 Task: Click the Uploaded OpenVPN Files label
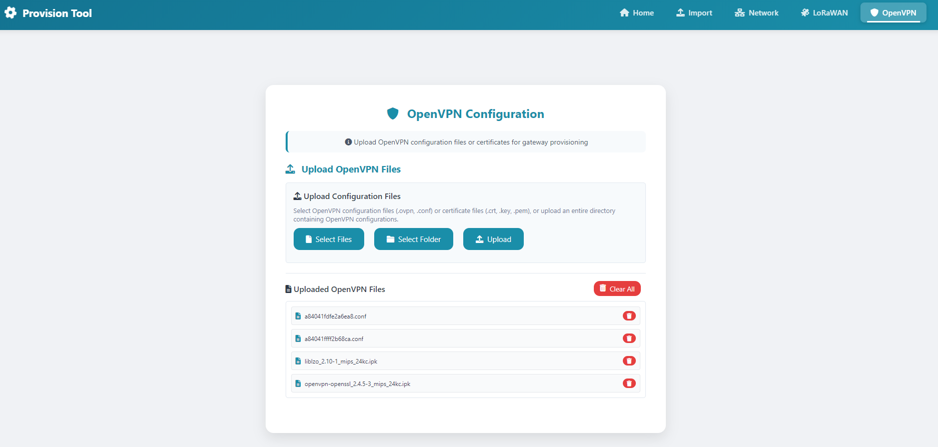[x=339, y=289]
